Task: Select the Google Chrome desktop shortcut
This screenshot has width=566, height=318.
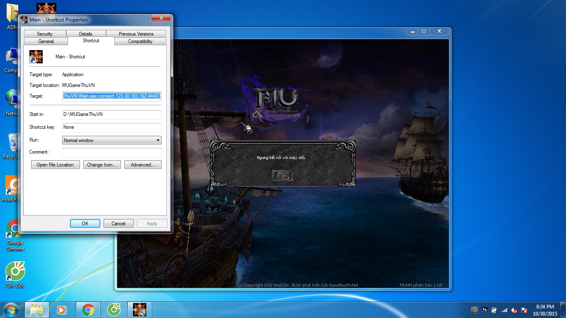Action: 15,235
